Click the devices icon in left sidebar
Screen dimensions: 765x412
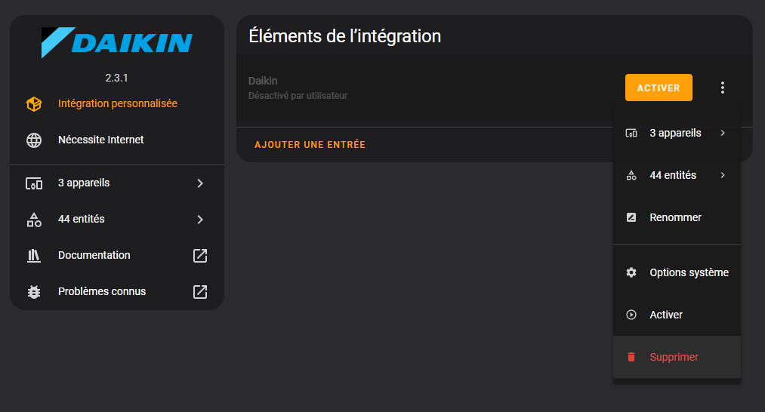pyautogui.click(x=34, y=183)
